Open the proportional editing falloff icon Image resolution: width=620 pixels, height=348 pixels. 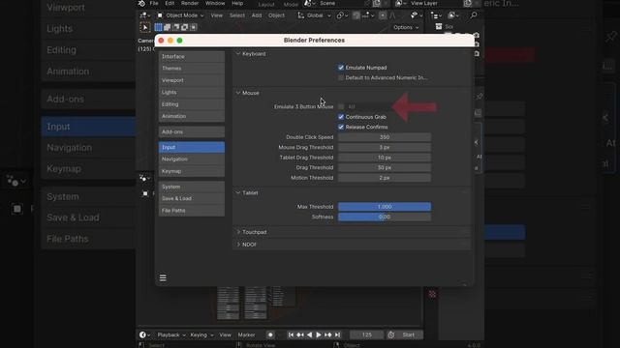click(392, 15)
